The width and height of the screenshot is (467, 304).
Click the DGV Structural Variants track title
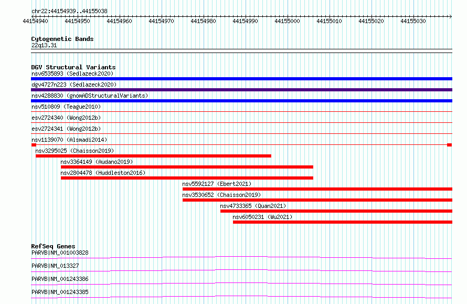[x=73, y=67]
